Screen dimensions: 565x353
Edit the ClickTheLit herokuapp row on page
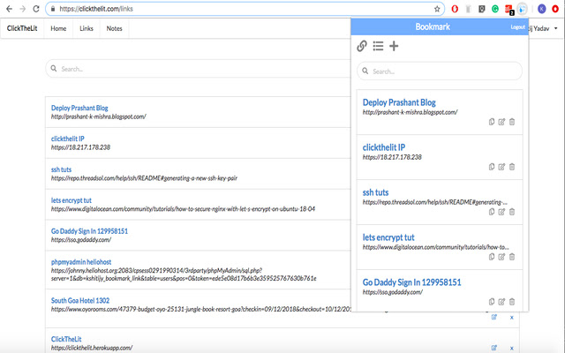494,348
